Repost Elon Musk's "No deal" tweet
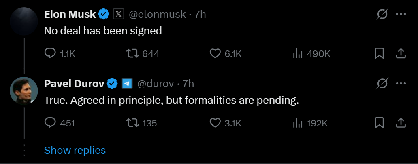 (x=132, y=54)
